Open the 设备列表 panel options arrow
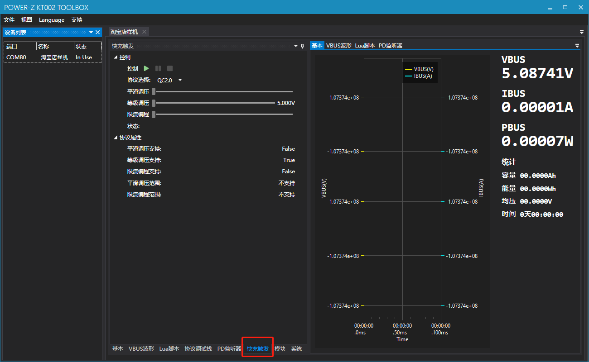 pos(91,33)
